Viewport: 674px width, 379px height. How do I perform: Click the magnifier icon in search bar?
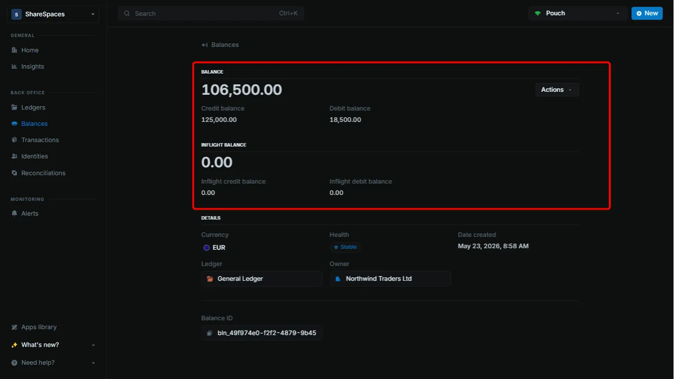point(127,14)
